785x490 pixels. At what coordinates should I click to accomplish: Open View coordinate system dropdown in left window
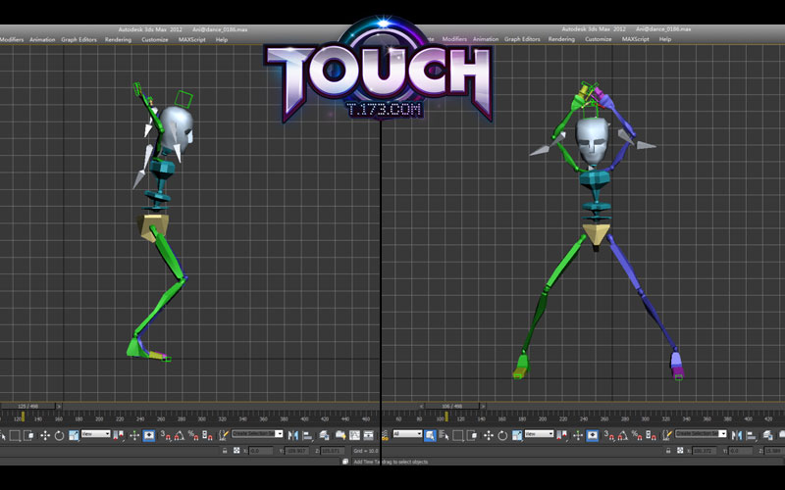95,434
